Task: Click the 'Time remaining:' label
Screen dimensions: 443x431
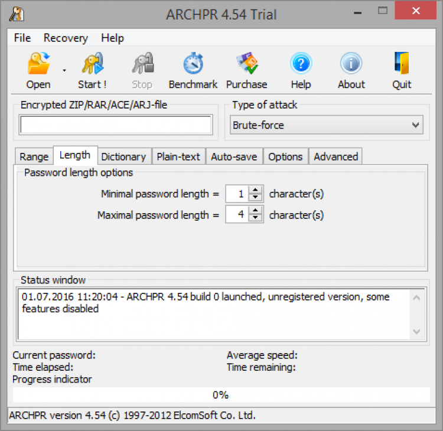Action: tap(261, 367)
